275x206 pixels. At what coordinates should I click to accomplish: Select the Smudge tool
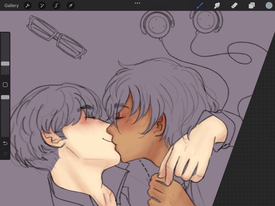[x=217, y=6]
